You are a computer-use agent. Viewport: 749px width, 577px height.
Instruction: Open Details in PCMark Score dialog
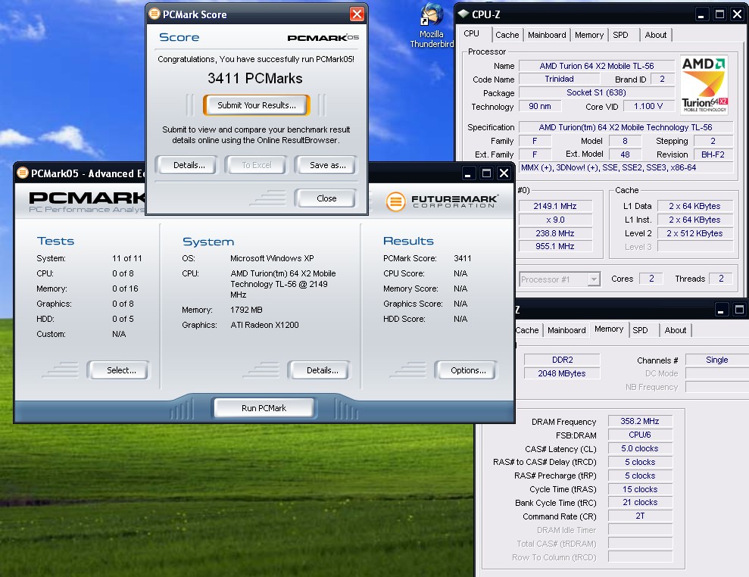tap(189, 165)
